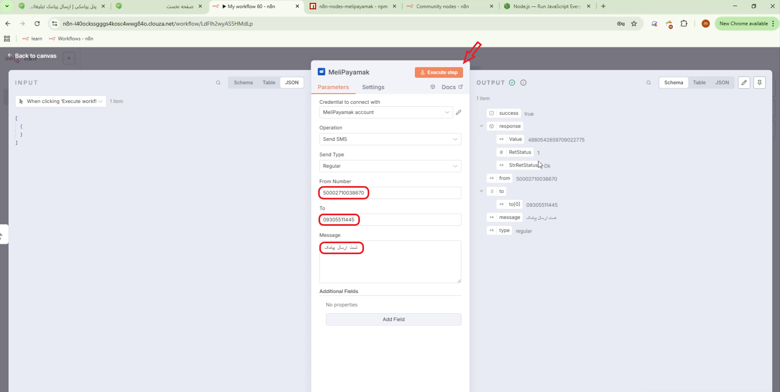Screen dimensions: 780x392
Task: Open the Send Type dropdown
Action: (x=390, y=166)
